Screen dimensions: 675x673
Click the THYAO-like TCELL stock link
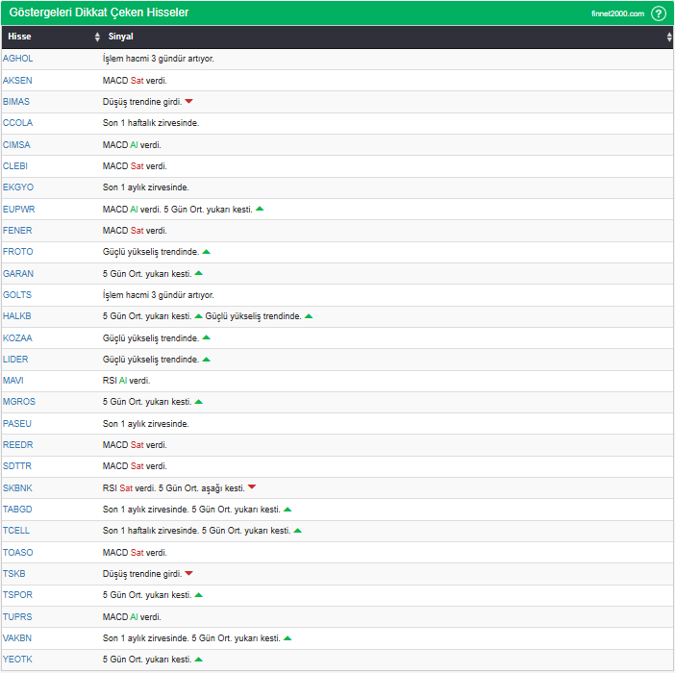[16, 531]
